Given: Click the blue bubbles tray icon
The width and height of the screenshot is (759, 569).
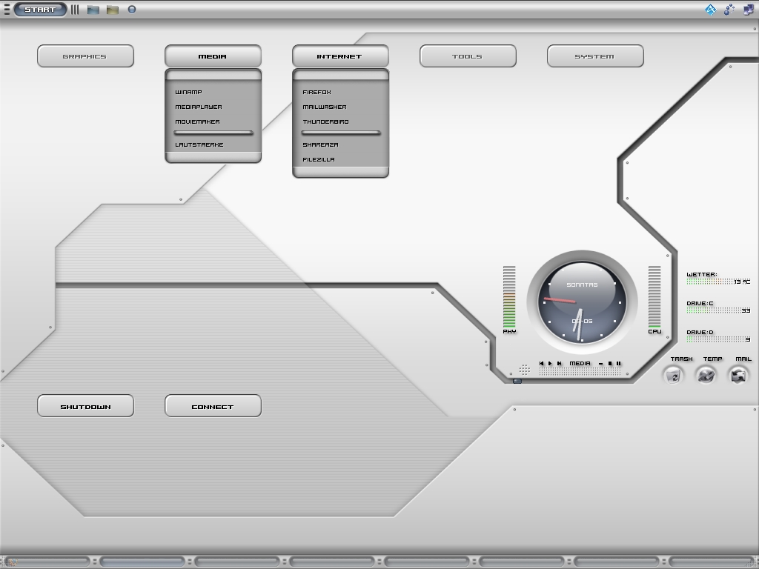Looking at the screenshot, I should click(729, 10).
